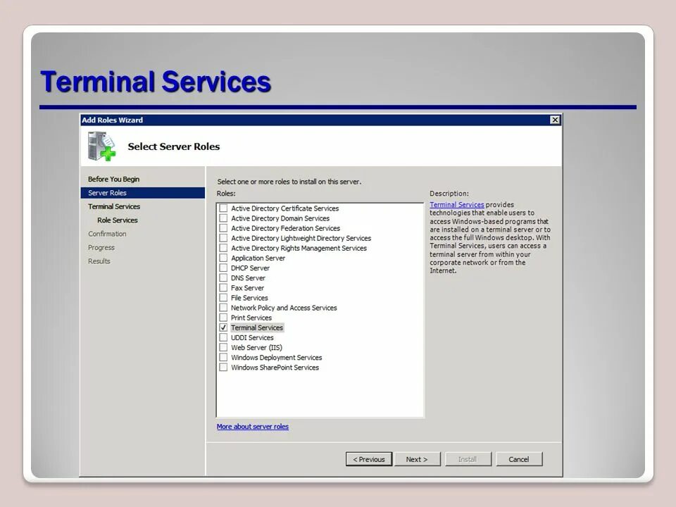Select the Terminal Services role label
This screenshot has width=676, height=507.
pos(257,327)
